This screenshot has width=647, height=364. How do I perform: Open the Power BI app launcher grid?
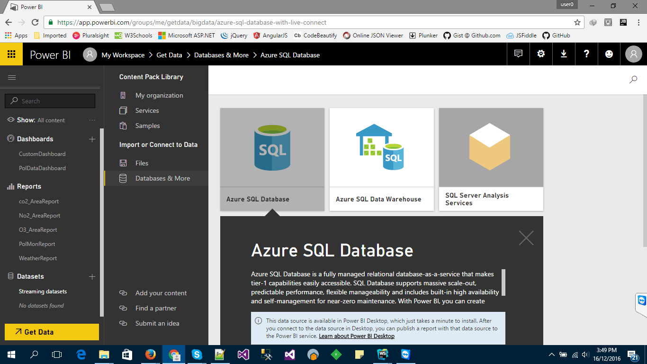point(11,55)
